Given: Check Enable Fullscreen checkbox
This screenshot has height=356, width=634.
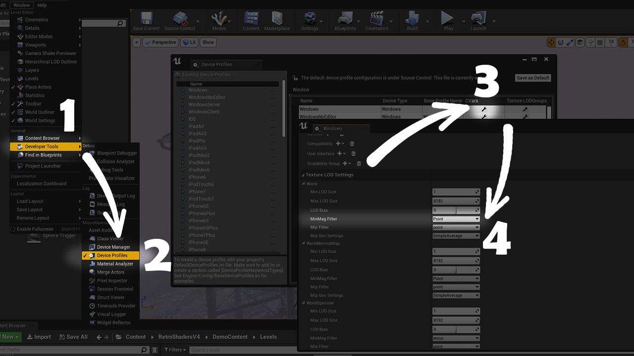Looking at the screenshot, I should point(13,229).
